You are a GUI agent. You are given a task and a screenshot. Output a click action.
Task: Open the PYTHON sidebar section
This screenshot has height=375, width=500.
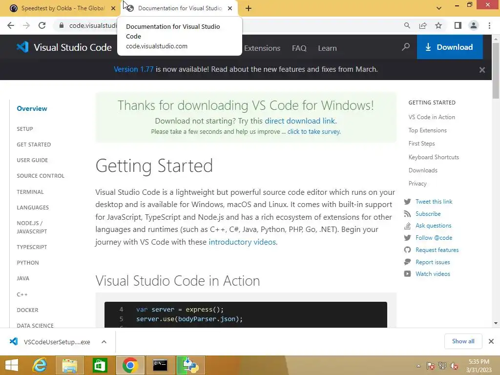point(28,263)
